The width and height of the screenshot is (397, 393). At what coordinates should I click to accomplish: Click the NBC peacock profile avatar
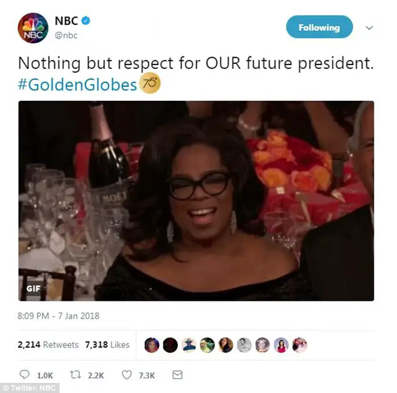click(x=33, y=28)
